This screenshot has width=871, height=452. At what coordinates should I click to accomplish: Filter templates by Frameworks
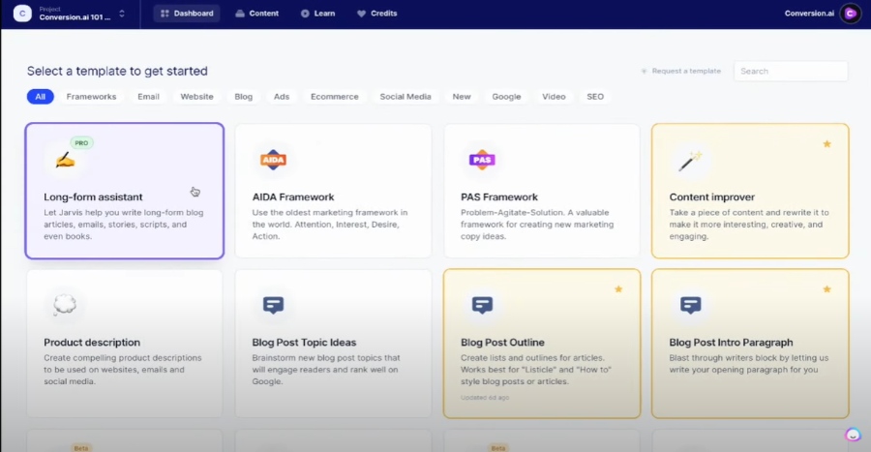point(91,97)
